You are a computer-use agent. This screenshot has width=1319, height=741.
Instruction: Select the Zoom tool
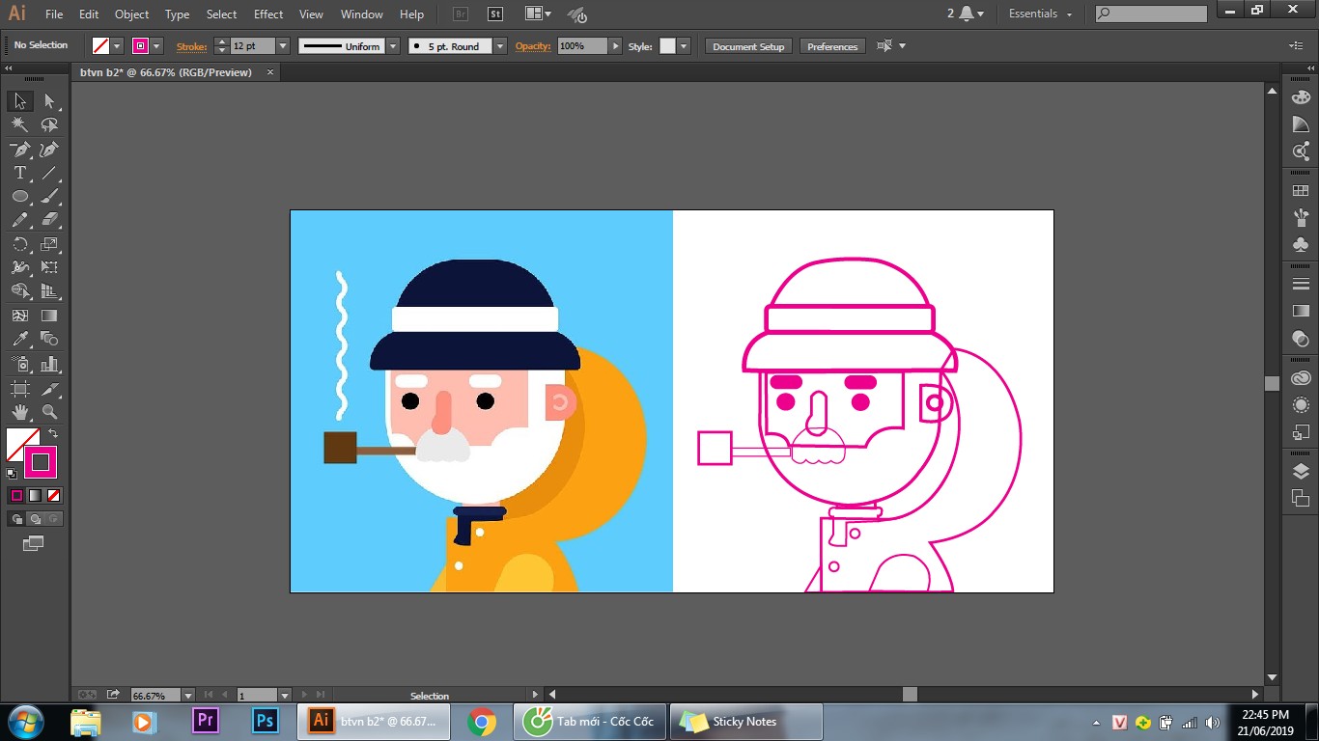tap(49, 412)
